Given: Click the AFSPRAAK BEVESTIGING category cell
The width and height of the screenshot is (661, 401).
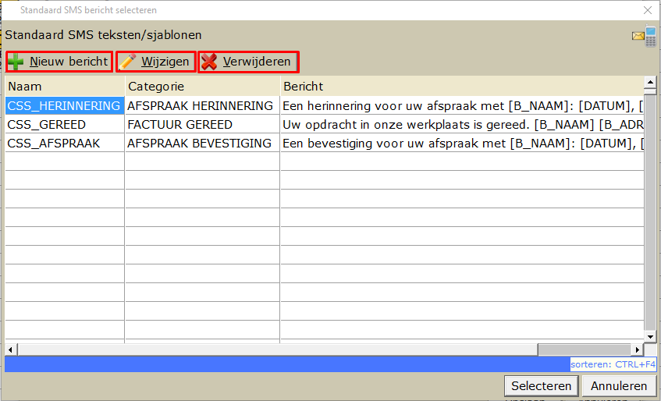Looking at the screenshot, I should pyautogui.click(x=202, y=144).
